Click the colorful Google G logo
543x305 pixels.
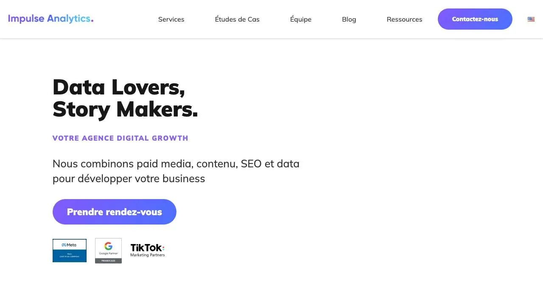click(108, 246)
